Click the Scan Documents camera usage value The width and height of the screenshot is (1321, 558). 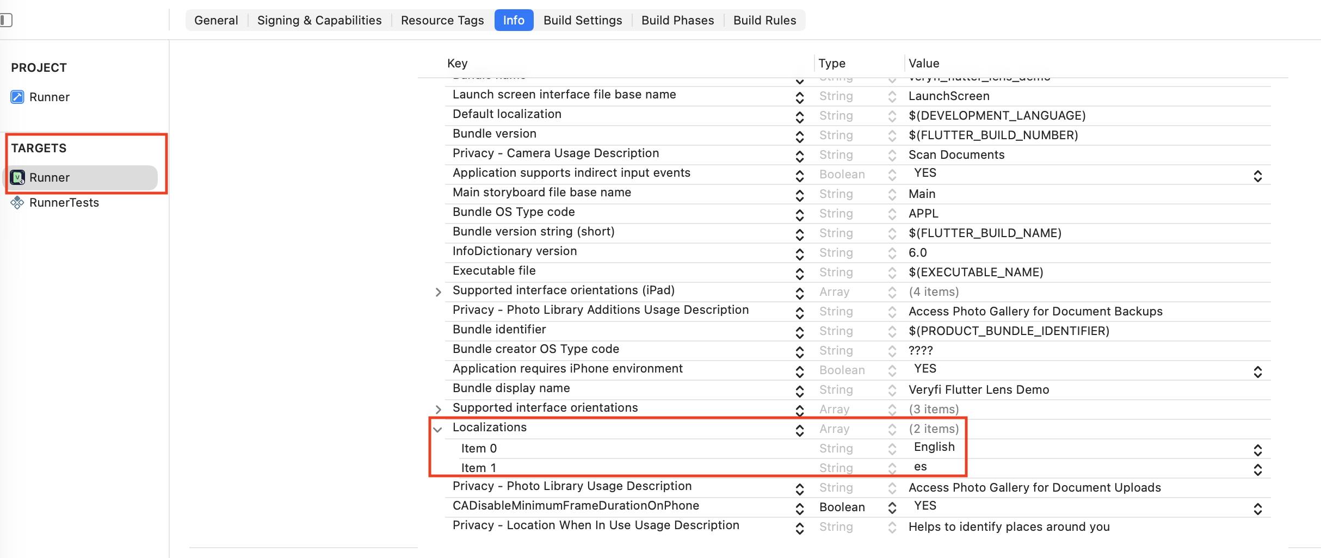pos(956,154)
